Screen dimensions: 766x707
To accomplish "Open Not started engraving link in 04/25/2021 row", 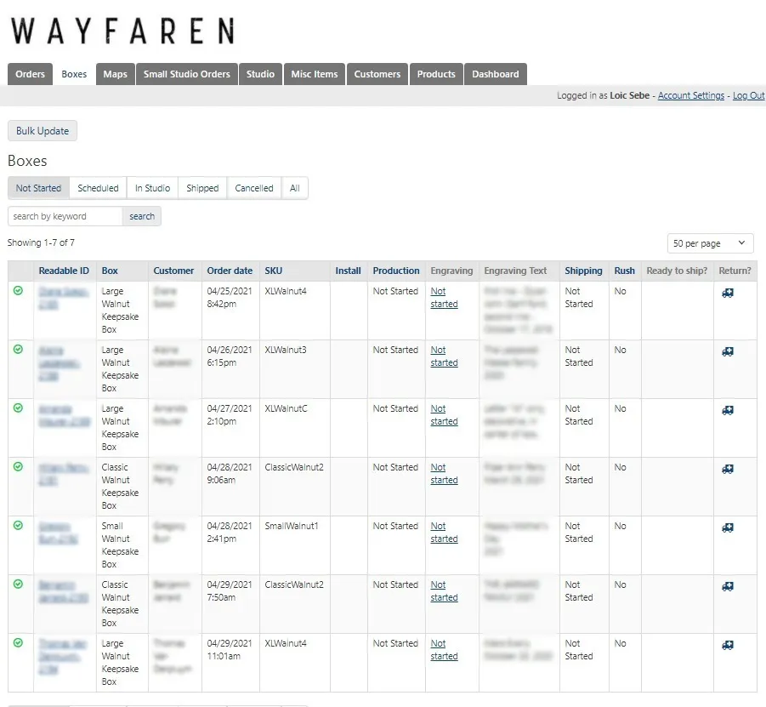I will [444, 297].
